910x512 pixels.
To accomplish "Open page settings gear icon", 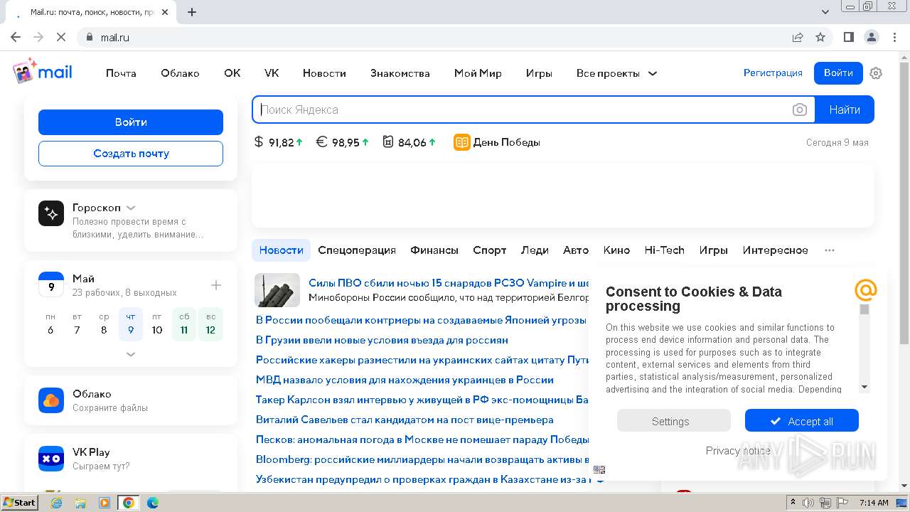I will (x=876, y=73).
